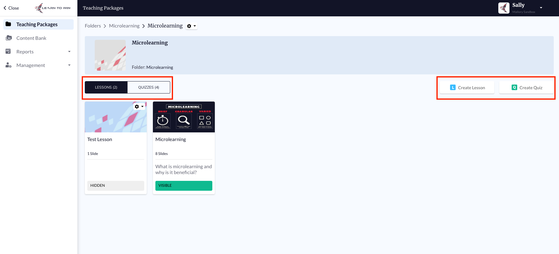Open the Microlearning package settings gear
The image size is (559, 254).
(x=191, y=26)
